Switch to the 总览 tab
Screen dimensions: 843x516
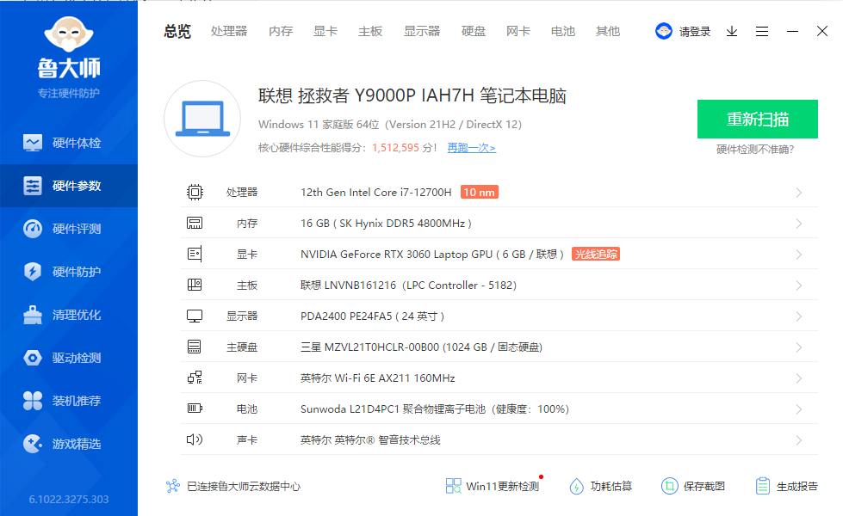click(x=177, y=31)
